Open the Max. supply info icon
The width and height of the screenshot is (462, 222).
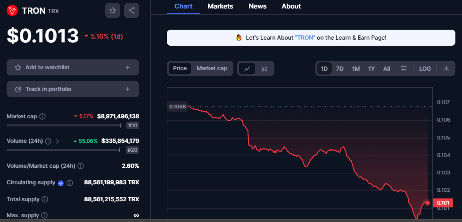click(44, 215)
